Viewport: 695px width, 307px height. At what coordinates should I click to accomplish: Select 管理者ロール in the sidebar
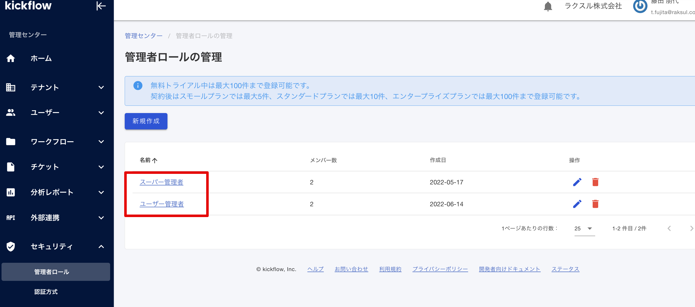tap(52, 272)
